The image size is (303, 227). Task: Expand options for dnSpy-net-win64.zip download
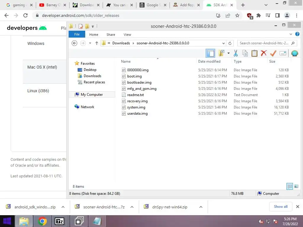(x=201, y=207)
